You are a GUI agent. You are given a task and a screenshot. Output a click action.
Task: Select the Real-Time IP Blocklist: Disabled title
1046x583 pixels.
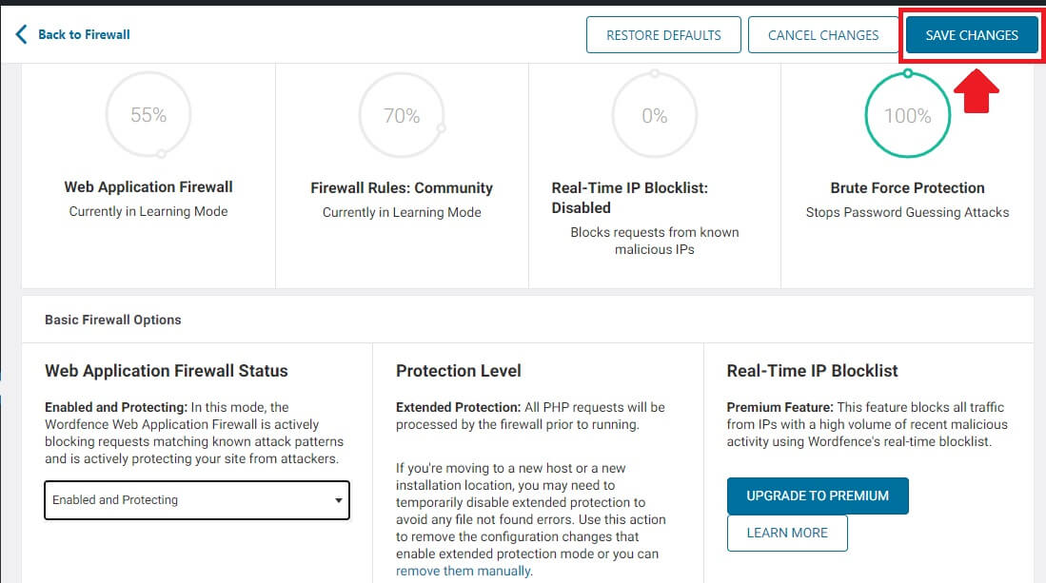coord(630,198)
